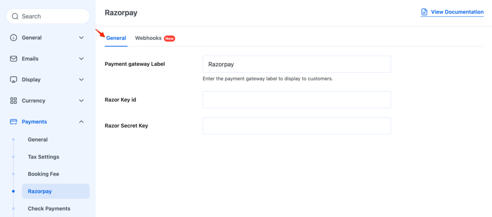Click the New badge on Webhooks
This screenshot has height=217, width=492.
coord(169,38)
